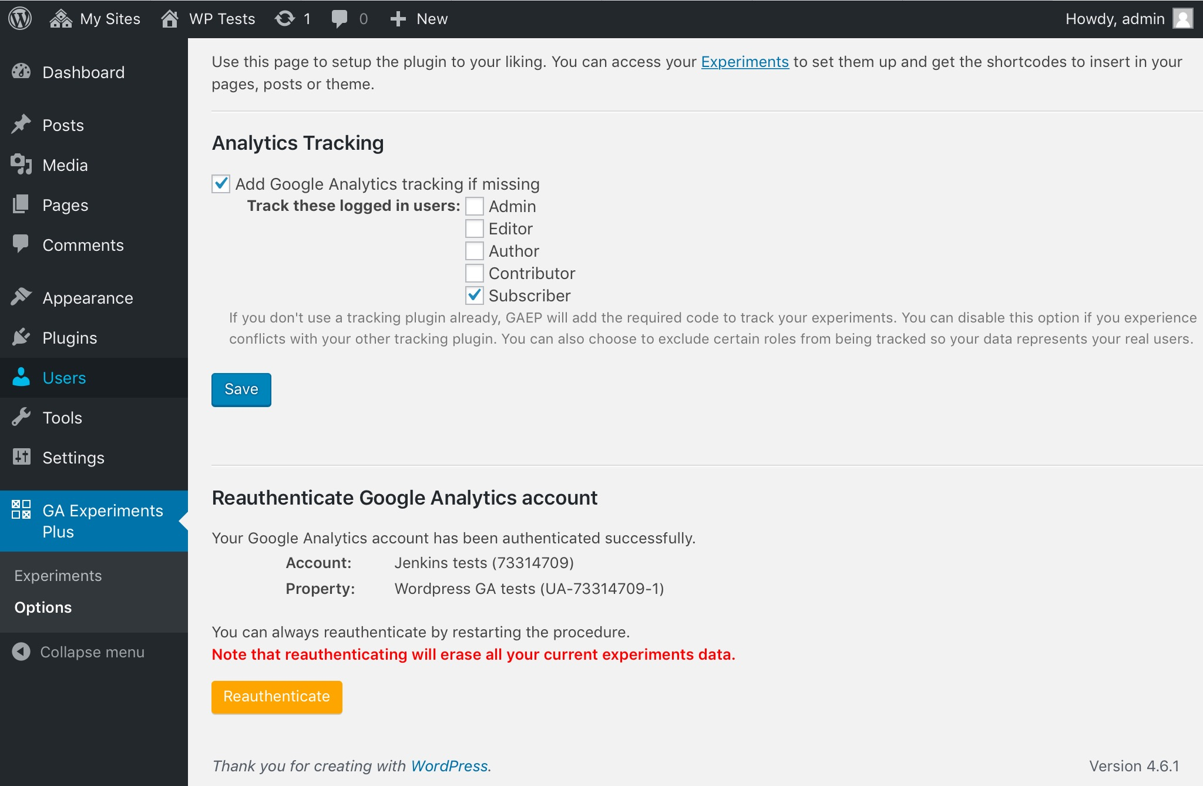The image size is (1203, 786).
Task: Click the Plugins plug icon
Action: coord(21,337)
